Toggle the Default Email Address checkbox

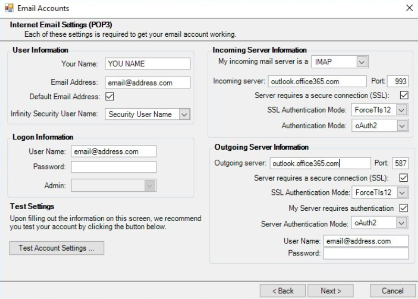pyautogui.click(x=110, y=97)
